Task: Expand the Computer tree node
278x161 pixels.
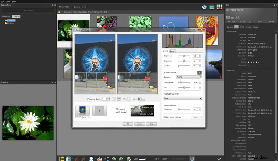Action: point(3,20)
